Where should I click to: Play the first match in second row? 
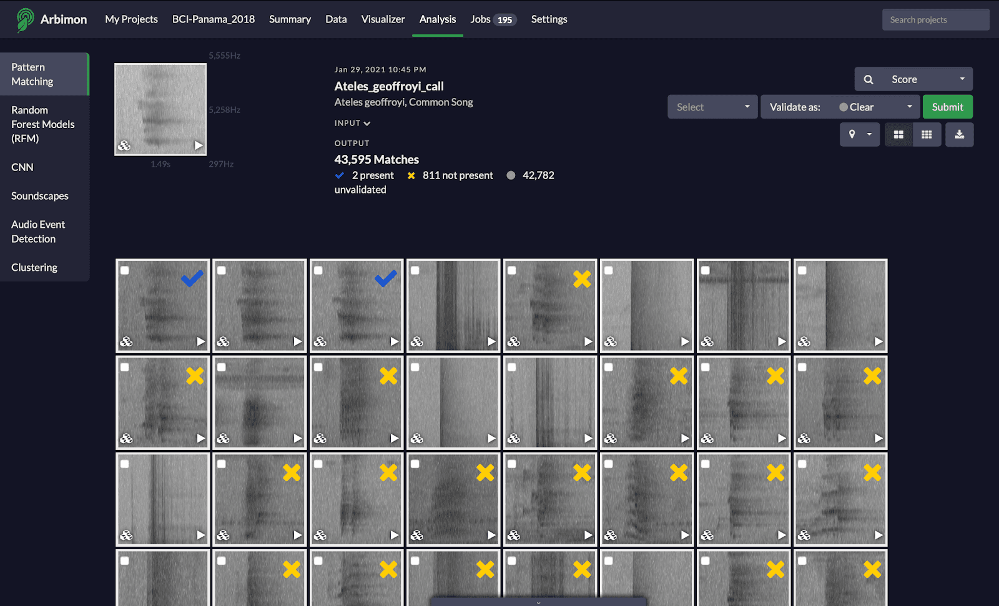(x=200, y=438)
